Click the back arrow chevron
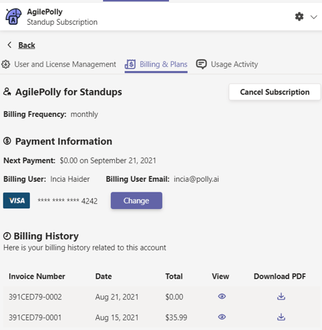 (9, 45)
